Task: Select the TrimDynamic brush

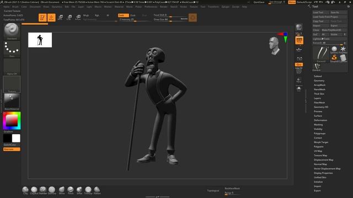Action: (x=88, y=190)
